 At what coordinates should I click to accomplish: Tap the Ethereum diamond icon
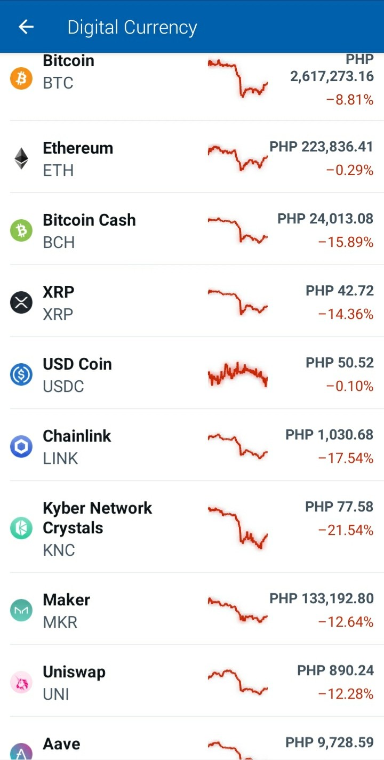coord(21,158)
